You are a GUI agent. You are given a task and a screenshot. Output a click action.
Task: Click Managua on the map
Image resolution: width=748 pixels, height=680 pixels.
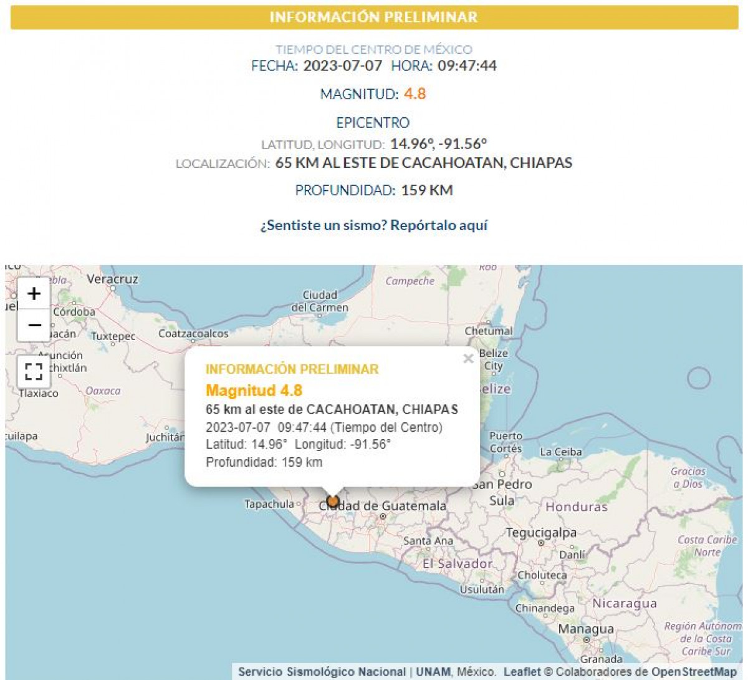[585, 629]
